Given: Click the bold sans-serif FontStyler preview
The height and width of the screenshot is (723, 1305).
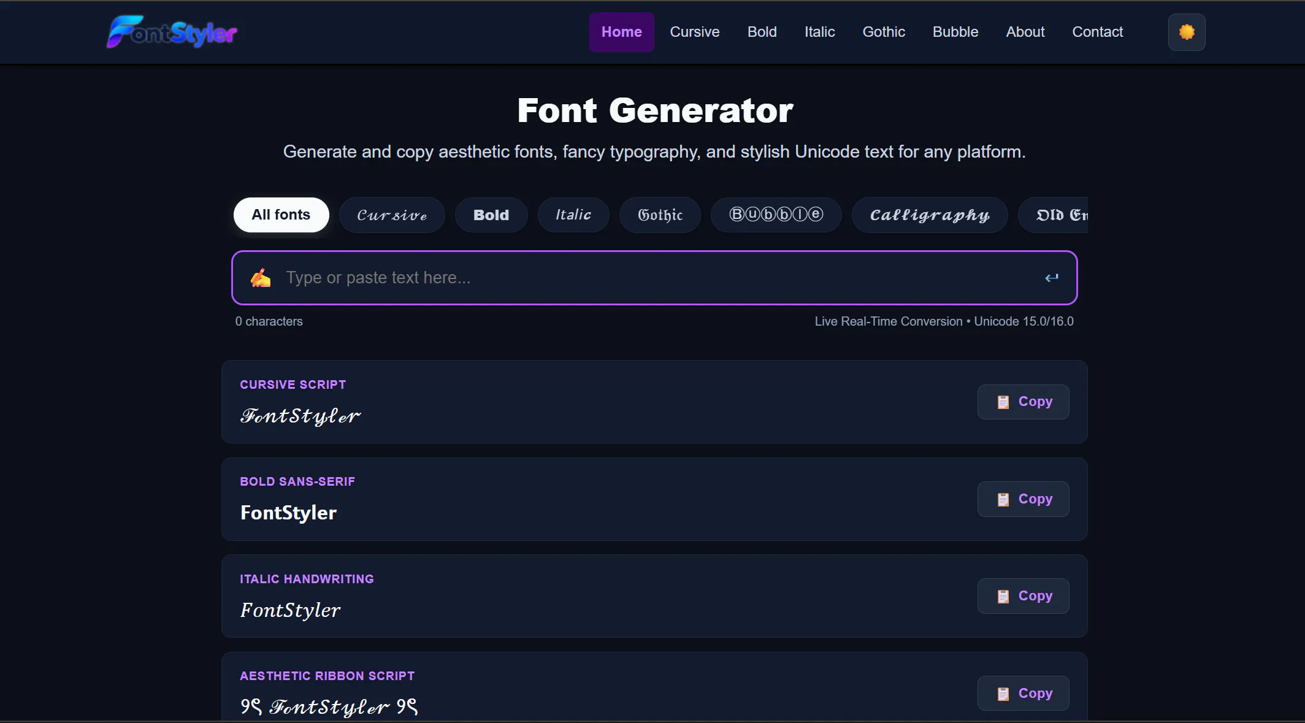Looking at the screenshot, I should click(288, 513).
